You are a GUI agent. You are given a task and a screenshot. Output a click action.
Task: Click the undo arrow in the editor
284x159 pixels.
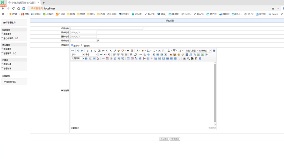pos(78,51)
